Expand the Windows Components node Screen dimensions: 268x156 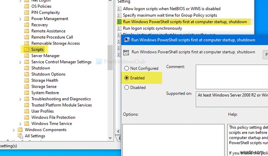pyautogui.click(x=14, y=130)
